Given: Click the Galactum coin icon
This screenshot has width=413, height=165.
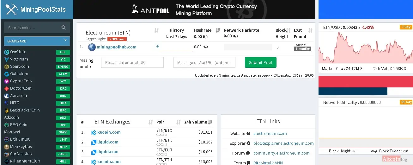Looking at the screenshot, I should pyautogui.click(x=7, y=74).
